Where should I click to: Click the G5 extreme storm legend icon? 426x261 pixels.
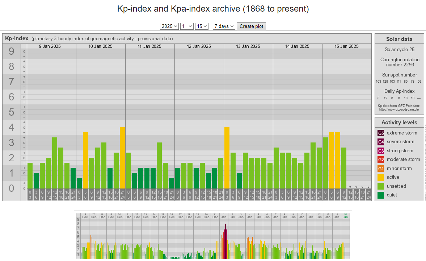click(381, 133)
